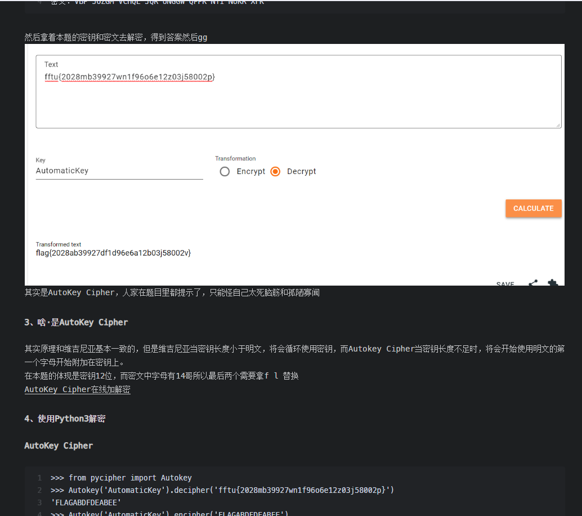
Task: Click the Autokey decipher code line
Action: click(222, 490)
